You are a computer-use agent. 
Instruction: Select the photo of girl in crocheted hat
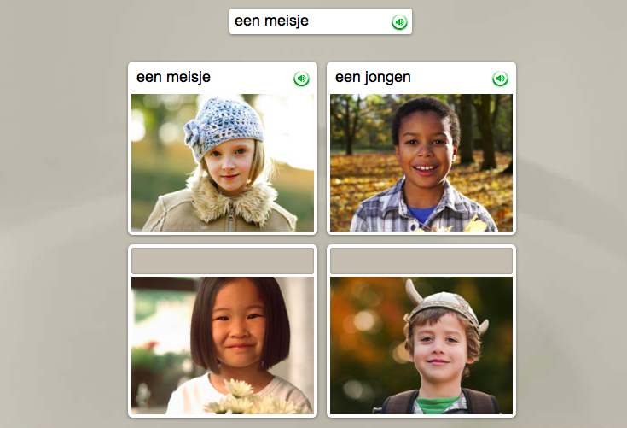pos(223,162)
